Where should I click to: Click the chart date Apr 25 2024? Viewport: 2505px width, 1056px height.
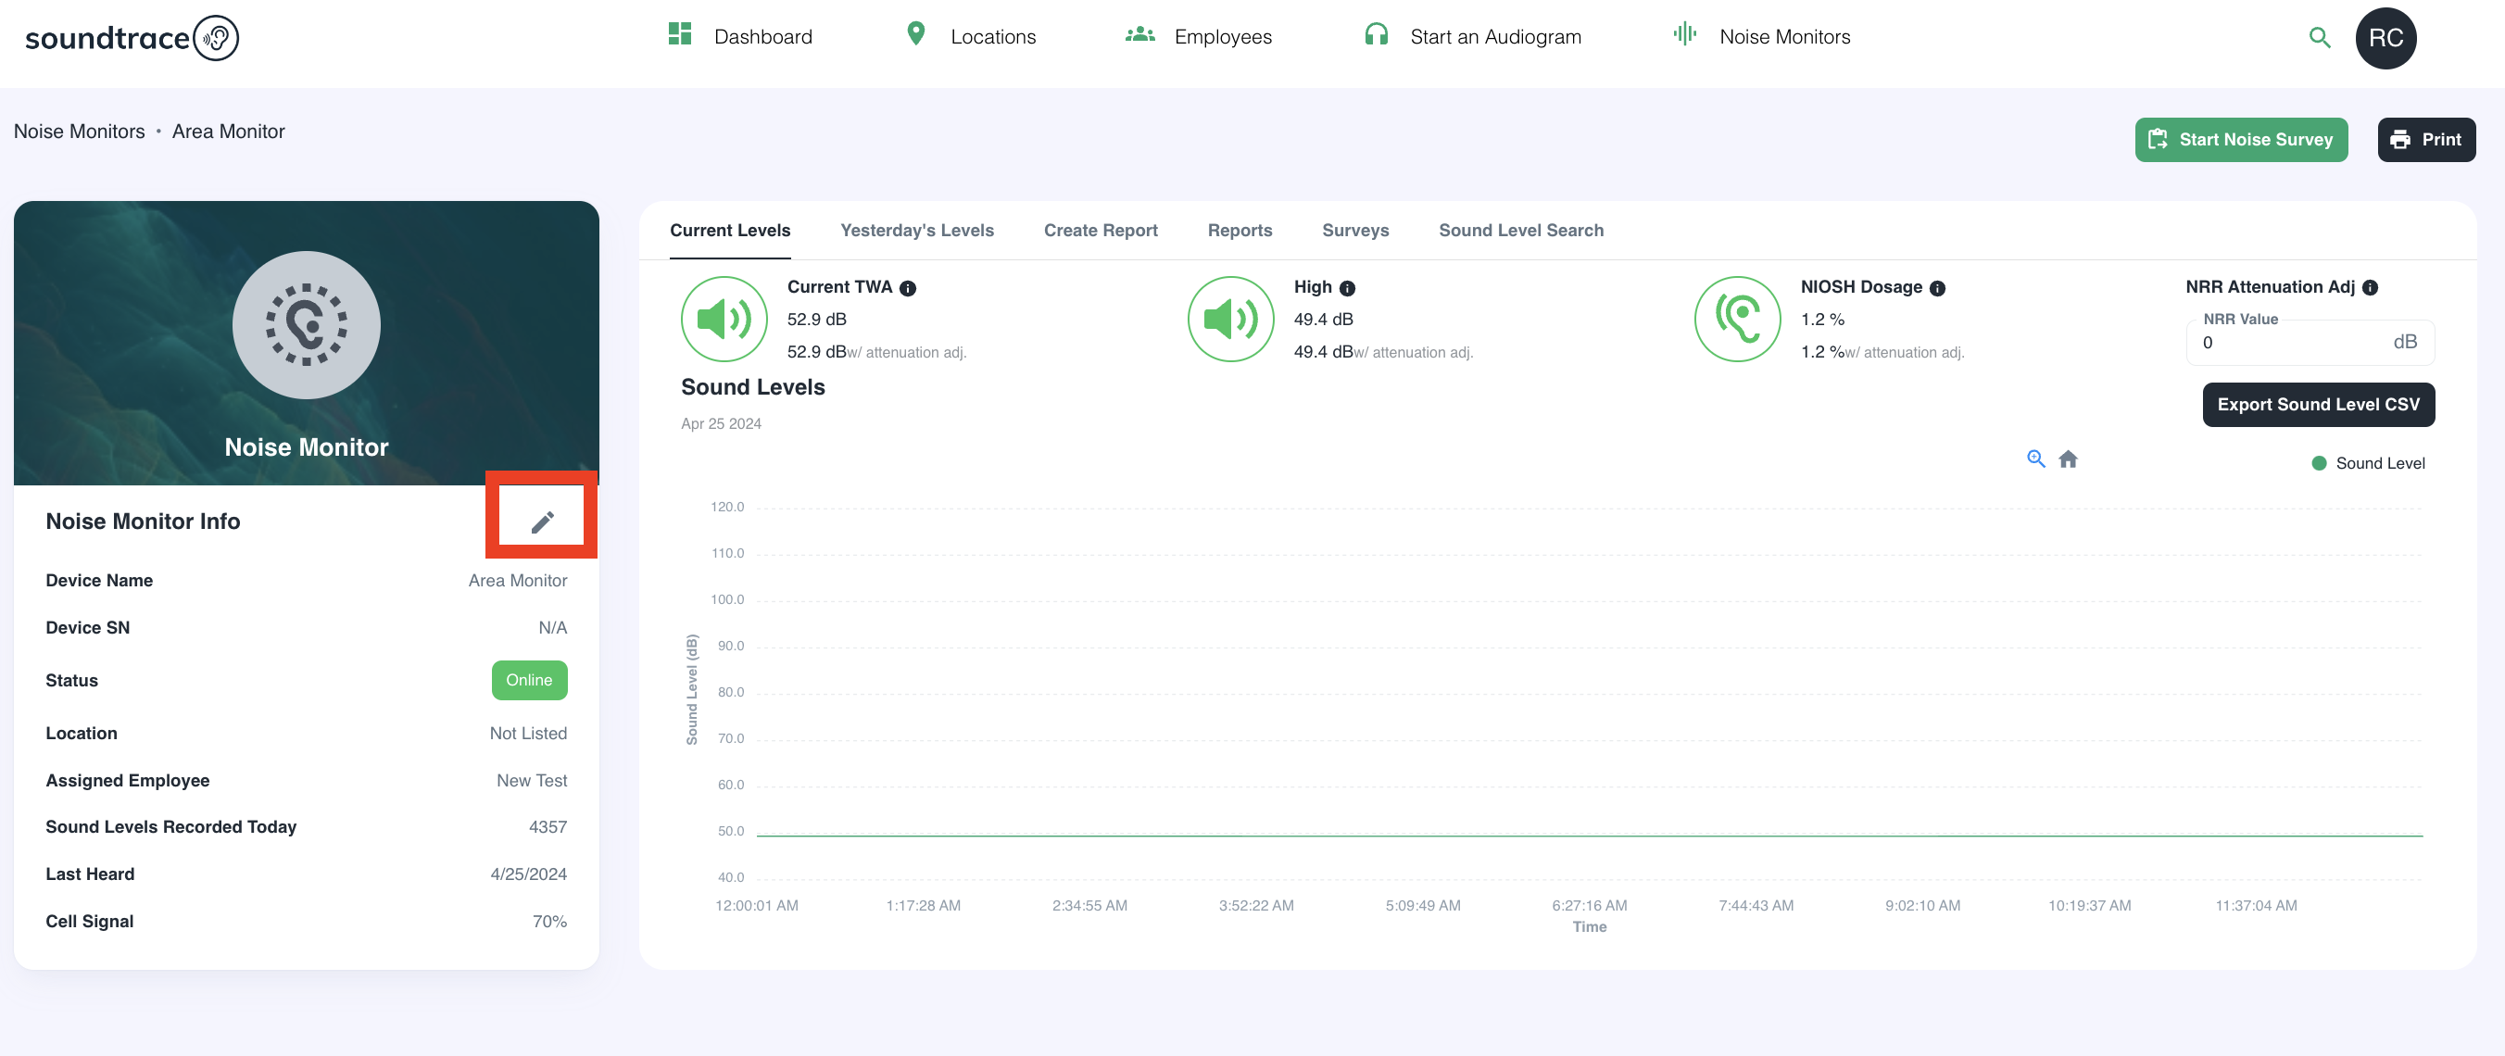pyautogui.click(x=721, y=424)
